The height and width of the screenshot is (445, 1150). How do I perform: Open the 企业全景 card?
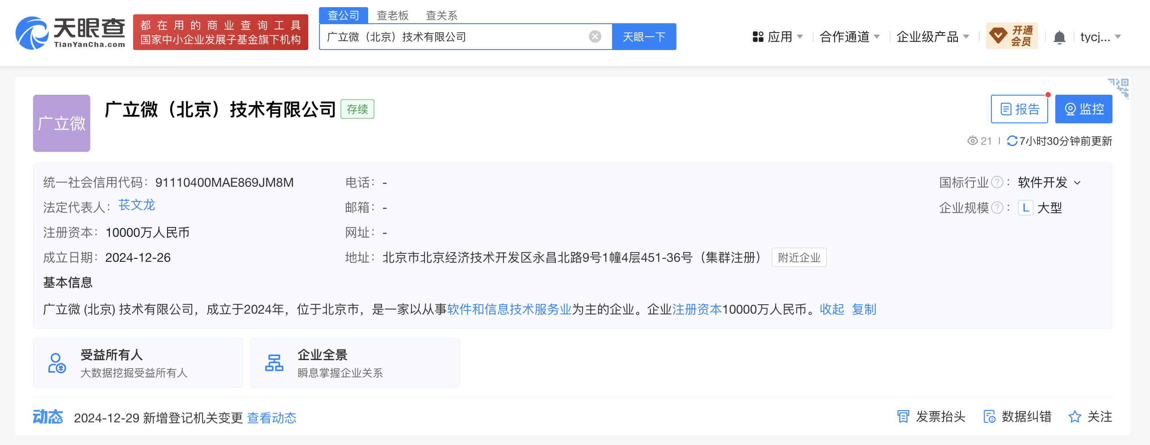click(355, 363)
